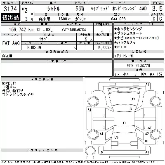Click the U1 mark near the rear right corner
The width and height of the screenshot is (165, 165).
[x=147, y=141]
